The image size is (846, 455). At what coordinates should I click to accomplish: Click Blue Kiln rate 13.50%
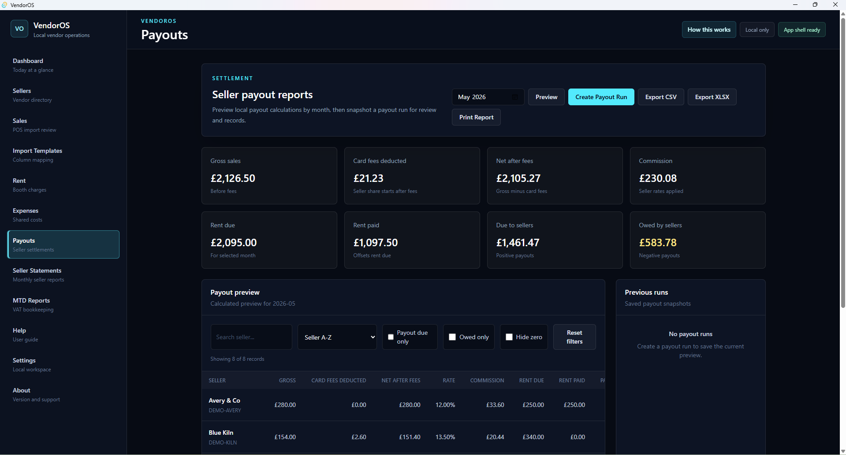(445, 437)
